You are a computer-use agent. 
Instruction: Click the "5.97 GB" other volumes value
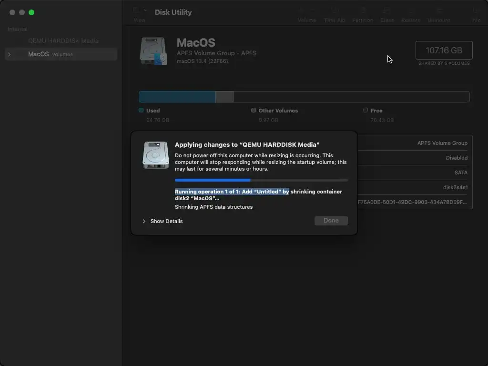tap(268, 120)
